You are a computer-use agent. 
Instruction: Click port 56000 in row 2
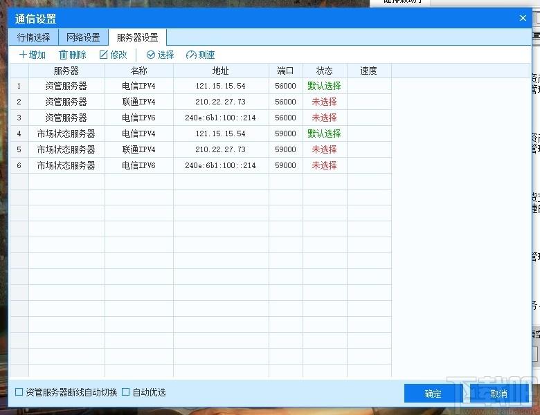click(285, 102)
